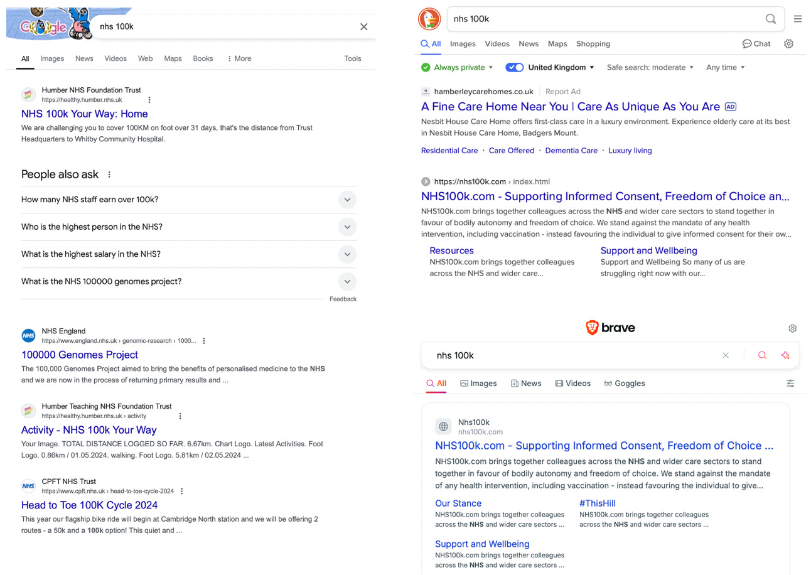Click NHS England site favicon
The image size is (811, 575).
[x=28, y=336]
